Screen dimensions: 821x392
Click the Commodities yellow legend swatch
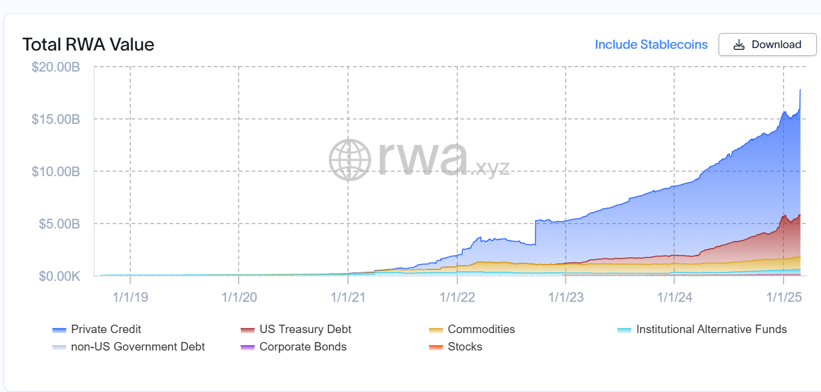(x=436, y=329)
